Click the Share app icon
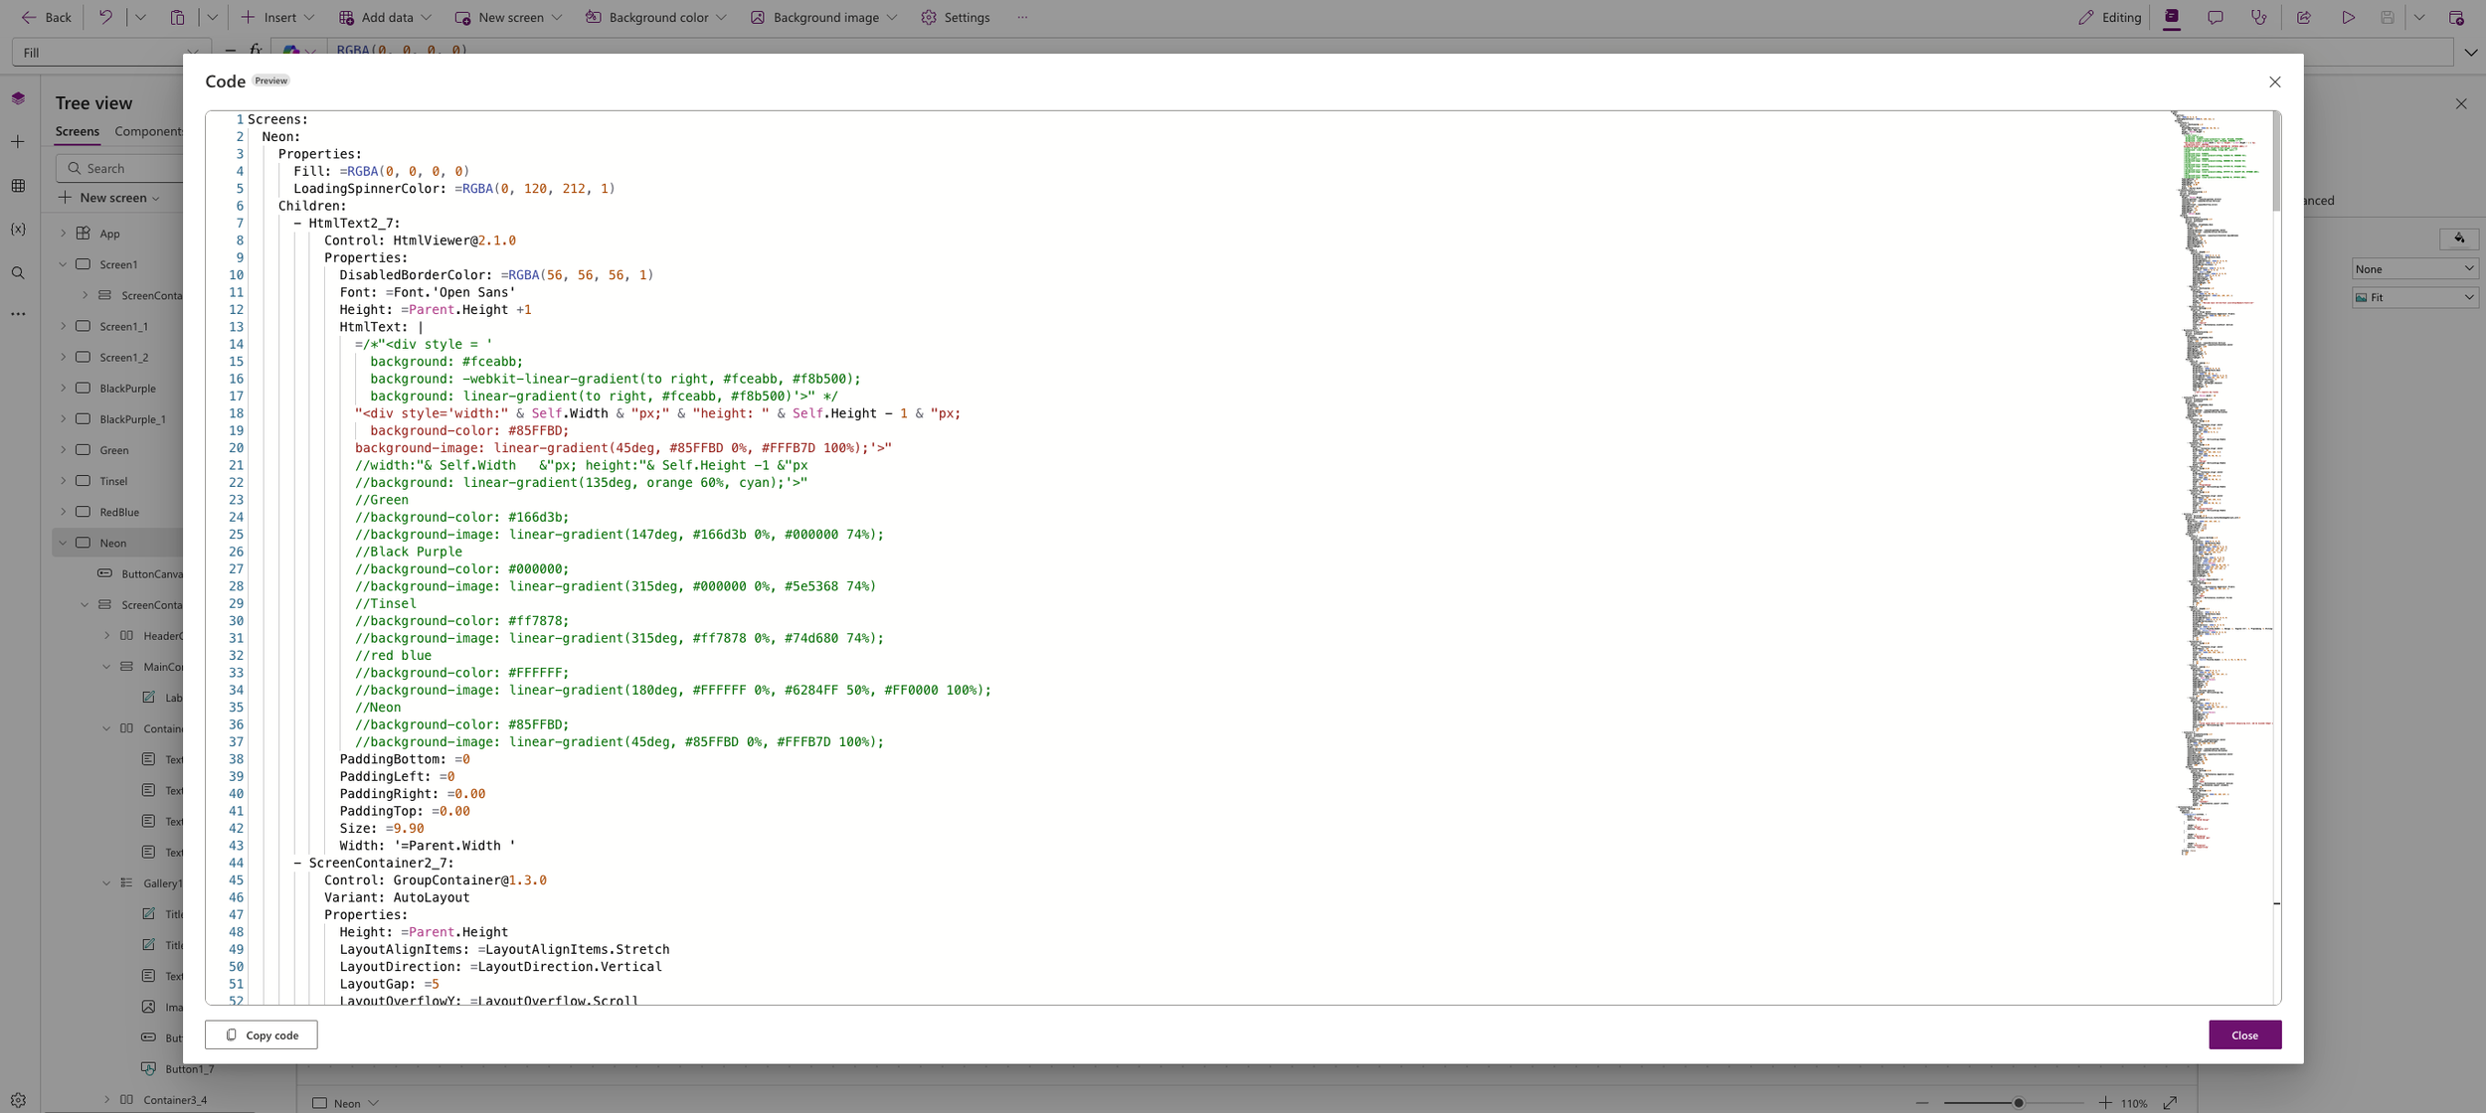 click(x=2303, y=17)
